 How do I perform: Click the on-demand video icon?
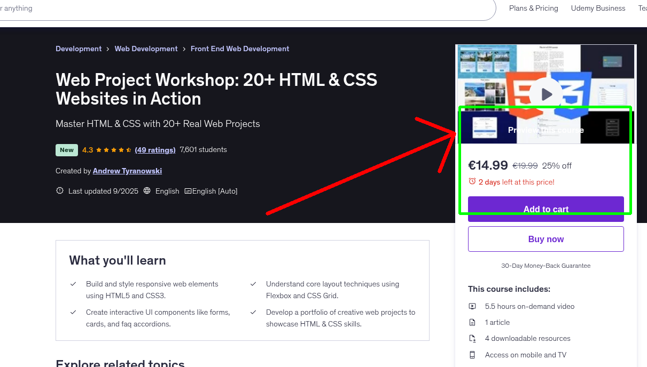(472, 306)
